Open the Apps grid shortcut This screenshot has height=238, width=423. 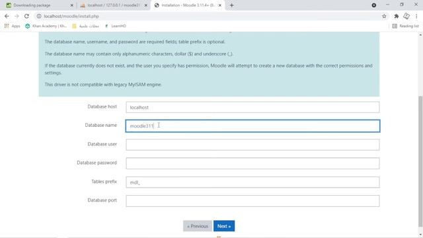coord(12,26)
